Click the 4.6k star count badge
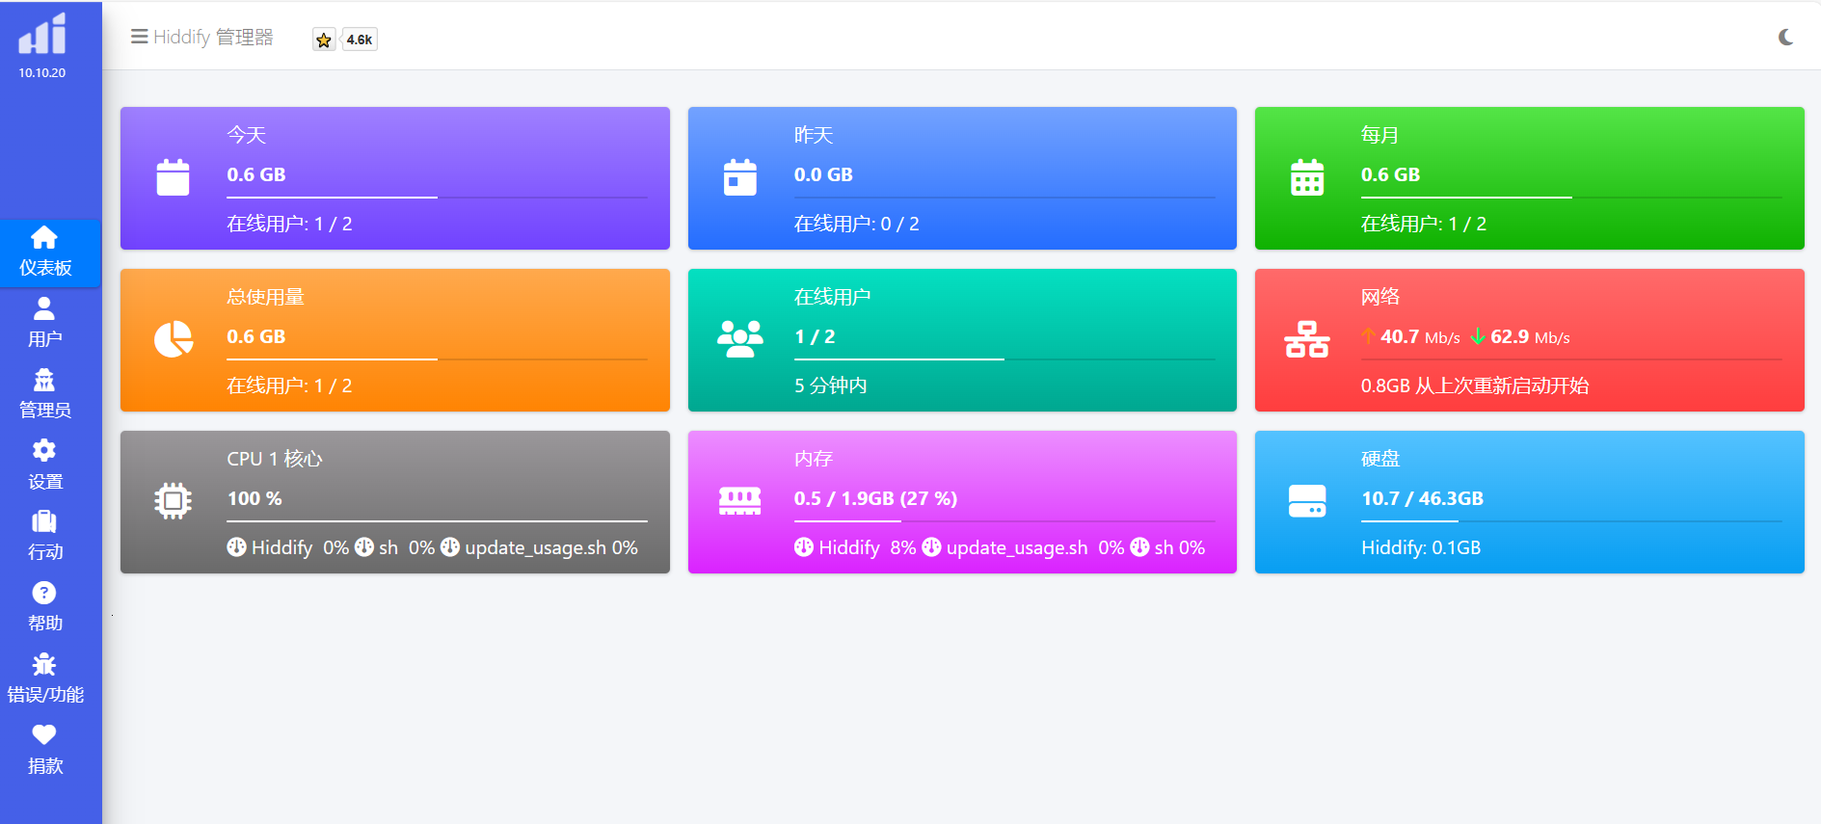1821x824 pixels. point(360,40)
